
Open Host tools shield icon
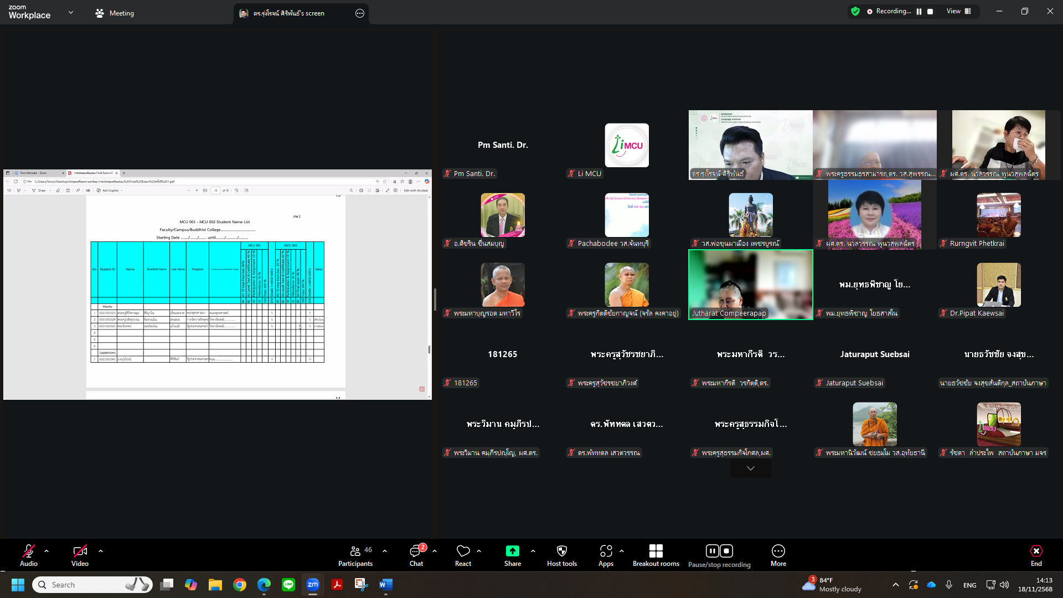(x=561, y=555)
